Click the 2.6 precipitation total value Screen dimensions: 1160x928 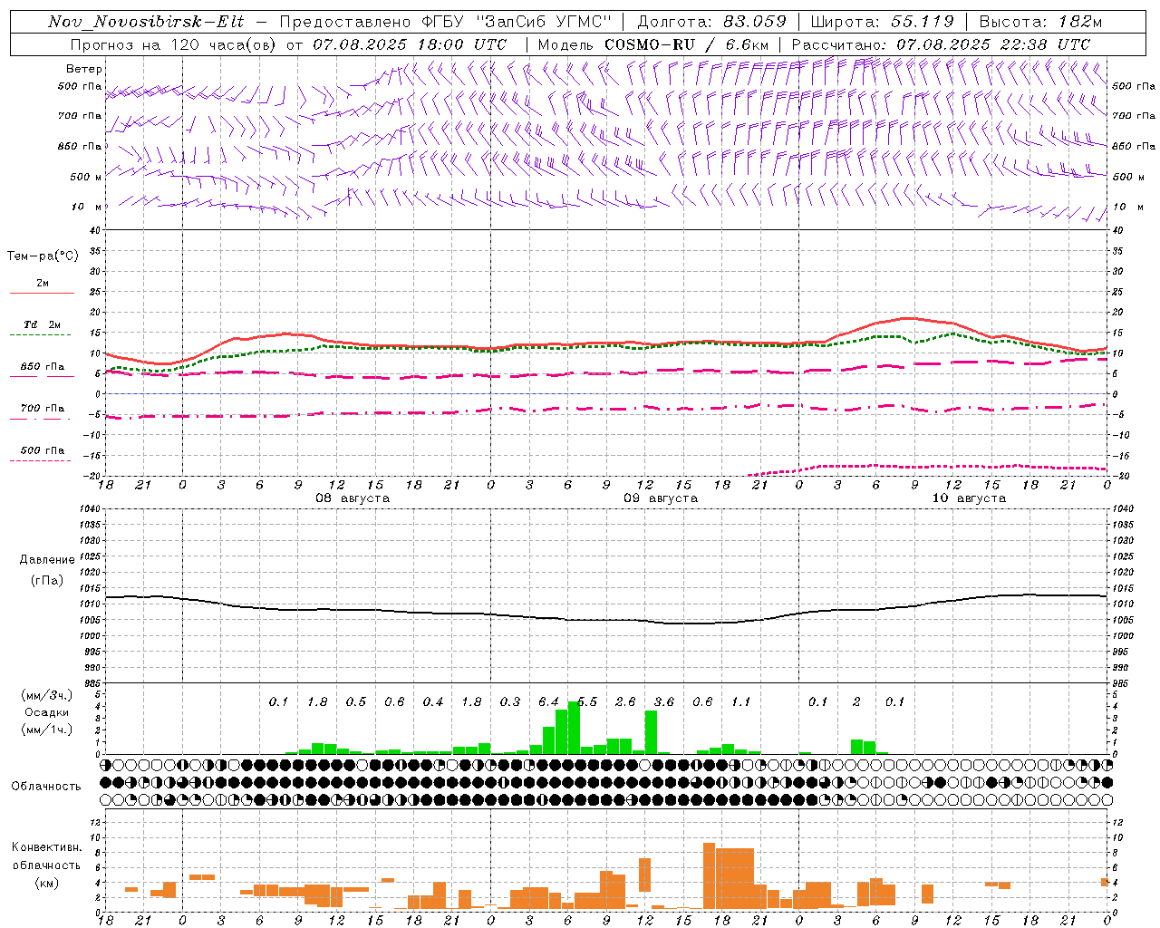click(625, 702)
